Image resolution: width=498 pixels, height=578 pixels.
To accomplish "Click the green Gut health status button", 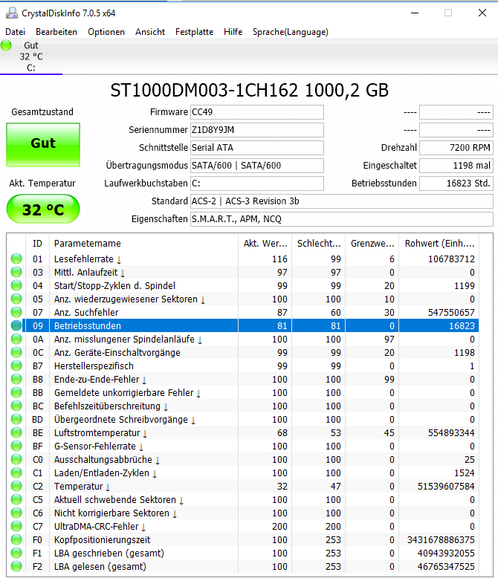I will coord(43,144).
